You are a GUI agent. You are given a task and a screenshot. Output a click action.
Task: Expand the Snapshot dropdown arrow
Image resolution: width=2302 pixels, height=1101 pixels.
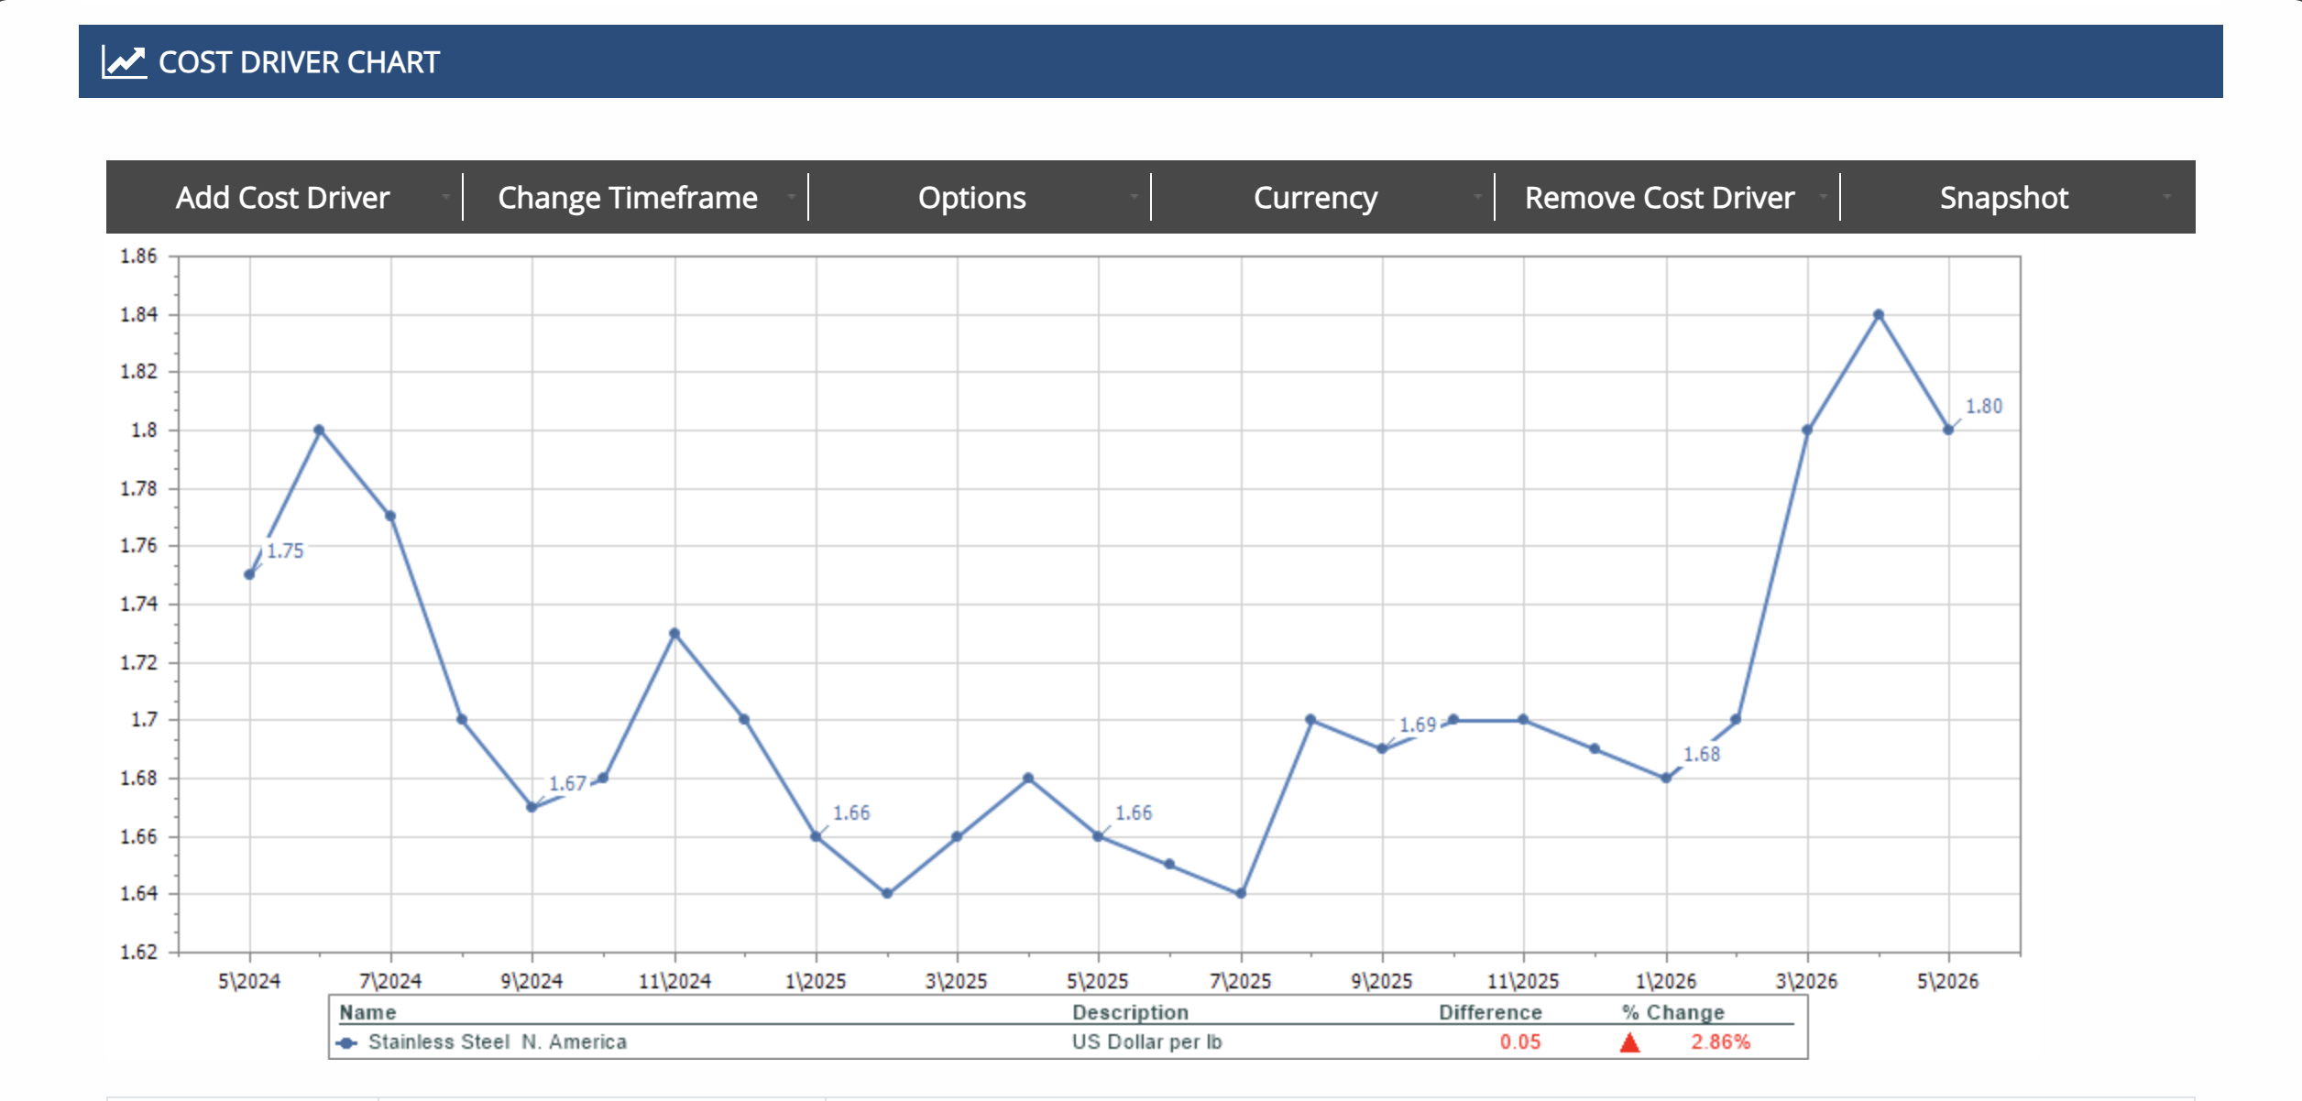click(2167, 197)
